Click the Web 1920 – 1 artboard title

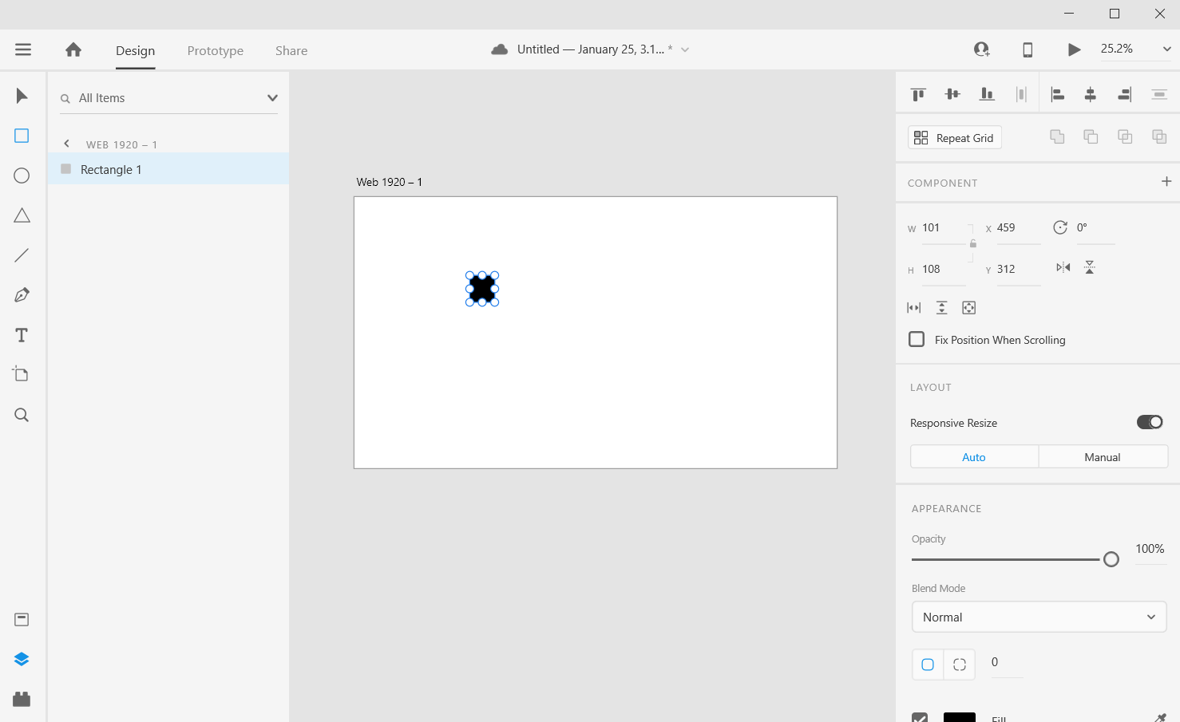click(390, 182)
